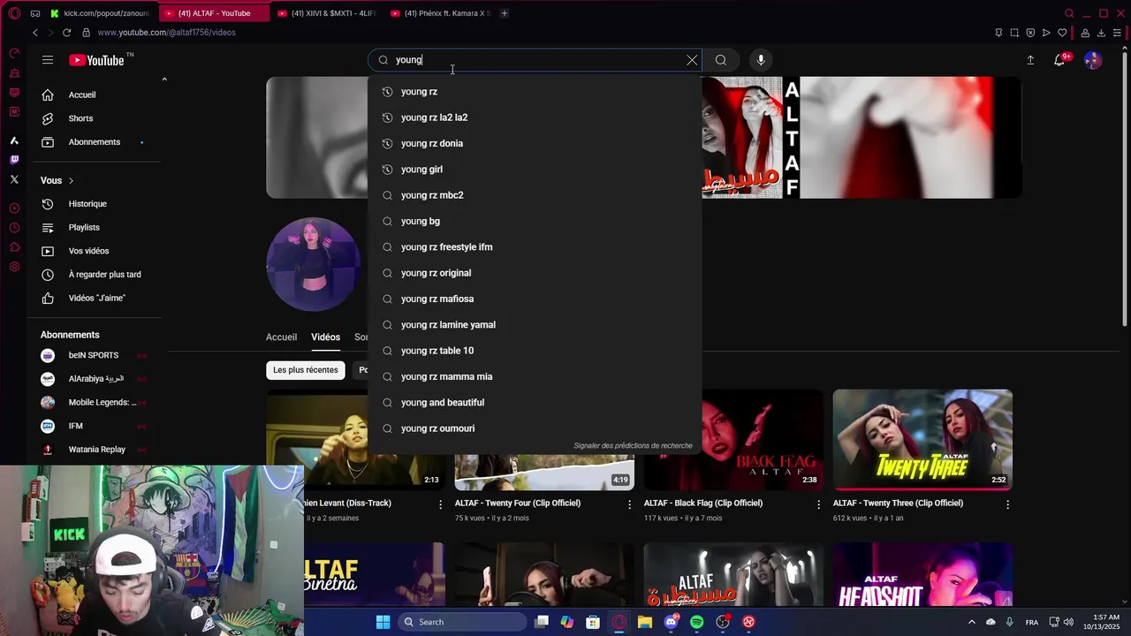The image size is (1131, 636).
Task: Start voice search with the microphone
Action: (x=761, y=60)
